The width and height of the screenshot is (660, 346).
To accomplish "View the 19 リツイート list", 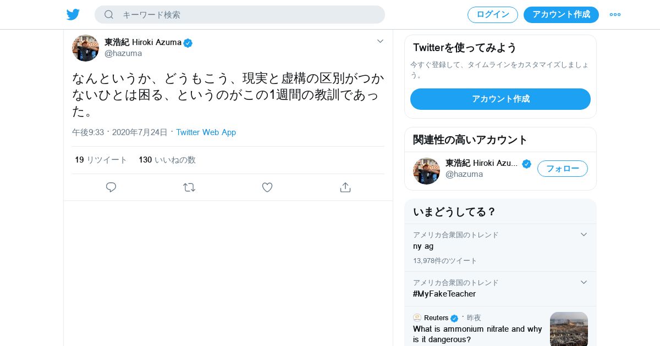I will pyautogui.click(x=101, y=160).
